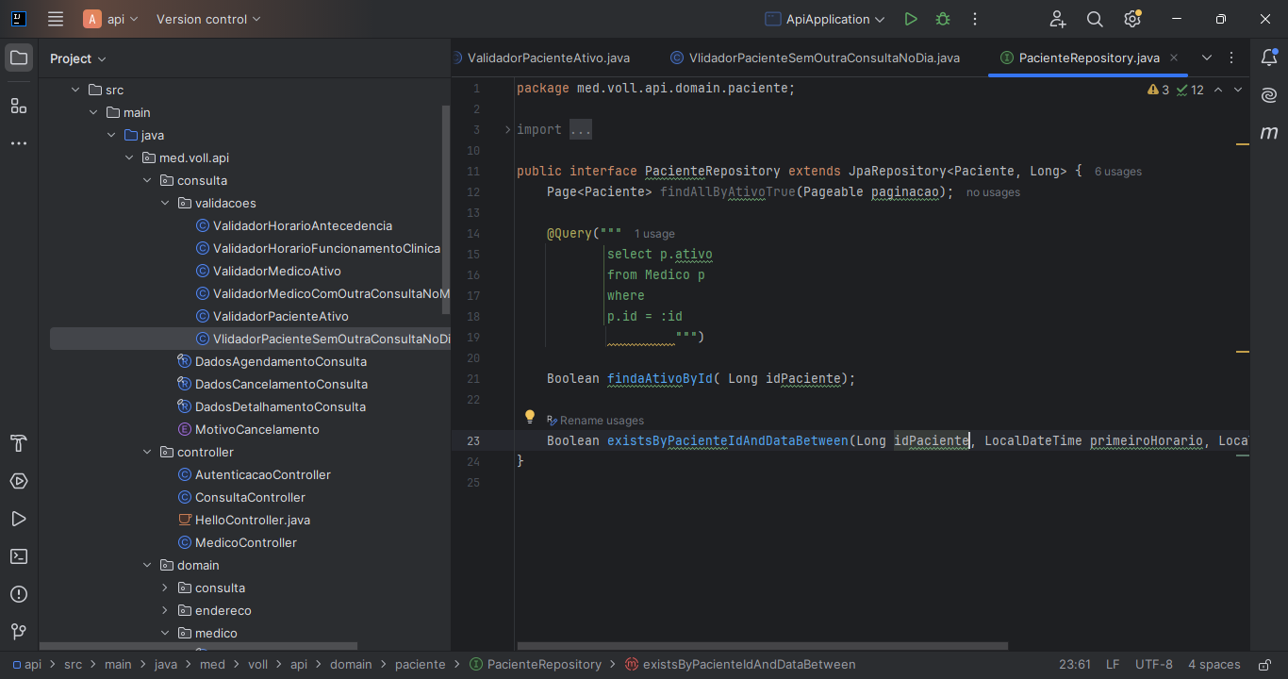
Task: Open Search Everywhere magnifier
Action: coord(1095,19)
